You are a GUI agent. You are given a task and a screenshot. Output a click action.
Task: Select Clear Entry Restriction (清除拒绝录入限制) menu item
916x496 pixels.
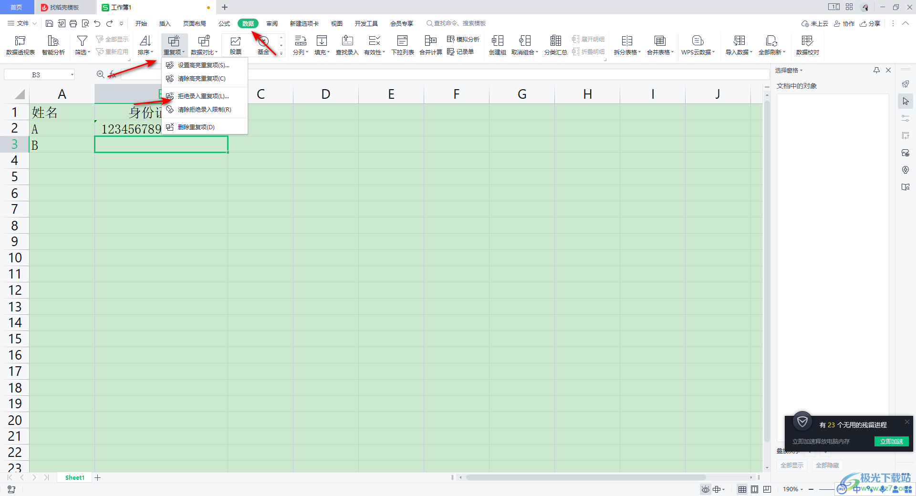pos(204,109)
